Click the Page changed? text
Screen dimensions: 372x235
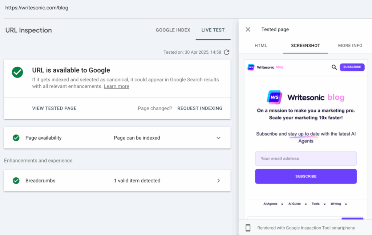[x=155, y=108]
